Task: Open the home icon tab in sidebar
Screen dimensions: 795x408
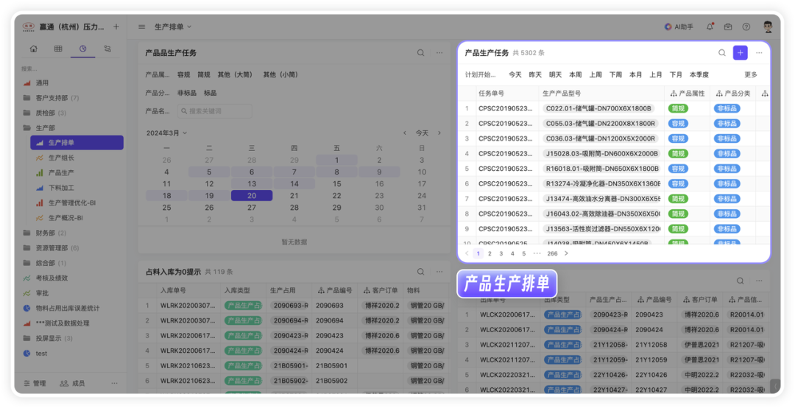Action: (33, 49)
